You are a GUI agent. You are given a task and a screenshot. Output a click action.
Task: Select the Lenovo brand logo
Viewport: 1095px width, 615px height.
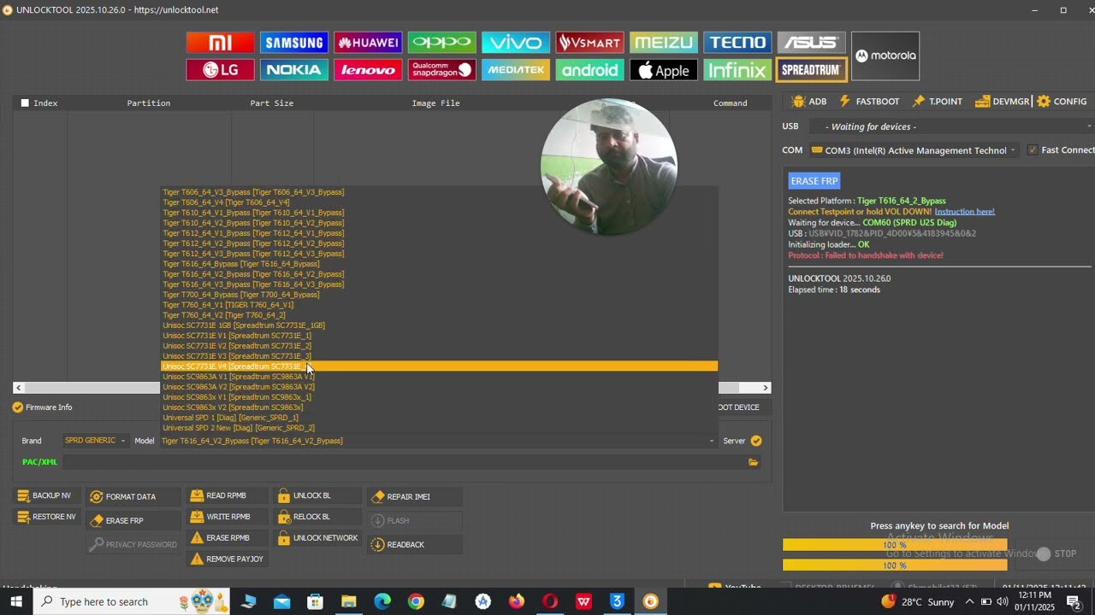tap(368, 70)
